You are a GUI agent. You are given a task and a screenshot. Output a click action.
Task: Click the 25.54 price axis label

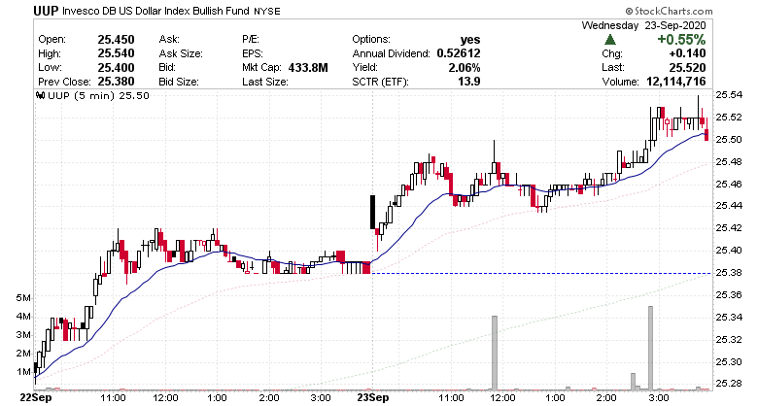point(729,95)
